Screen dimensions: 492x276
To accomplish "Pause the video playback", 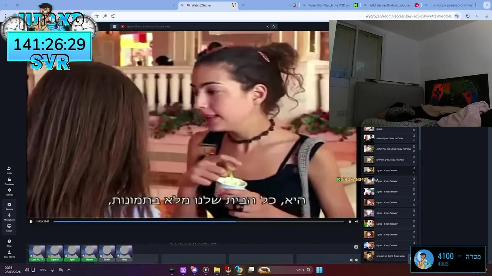I will 31,221.
